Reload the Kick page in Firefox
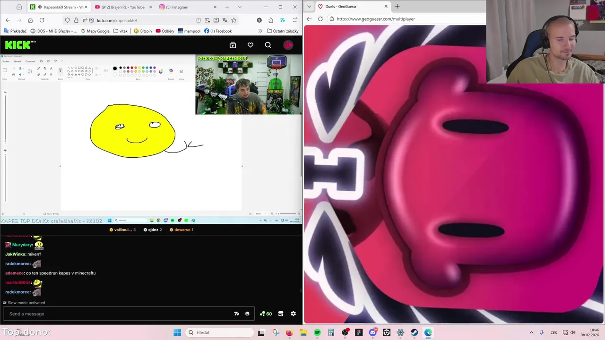Image resolution: width=605 pixels, height=340 pixels. [42, 20]
